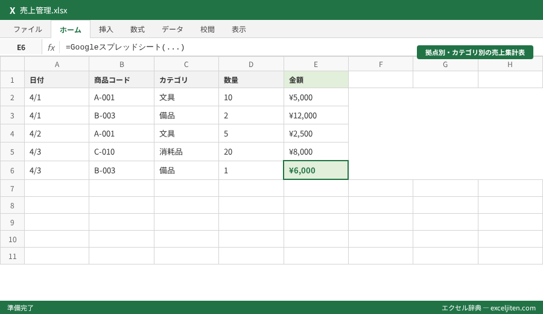Screen dimensions: 543x314
Task: Click the カテゴリ header cell
Action: (186, 80)
